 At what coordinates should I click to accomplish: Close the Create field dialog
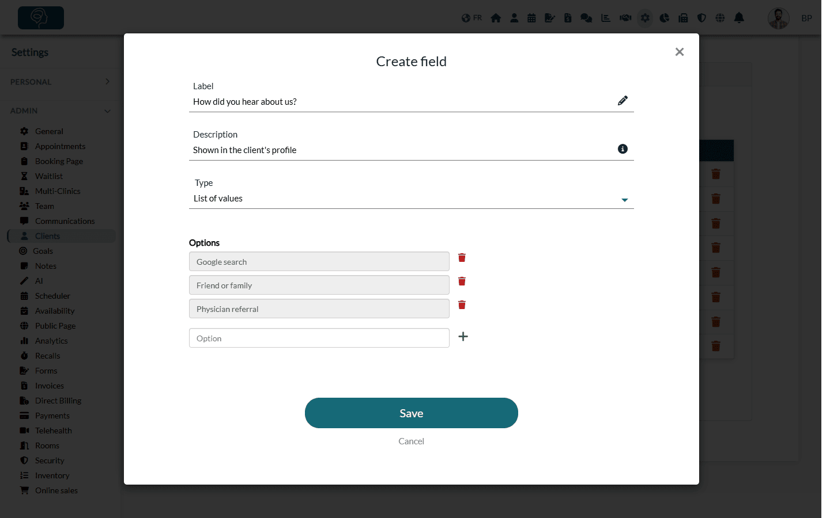[680, 52]
